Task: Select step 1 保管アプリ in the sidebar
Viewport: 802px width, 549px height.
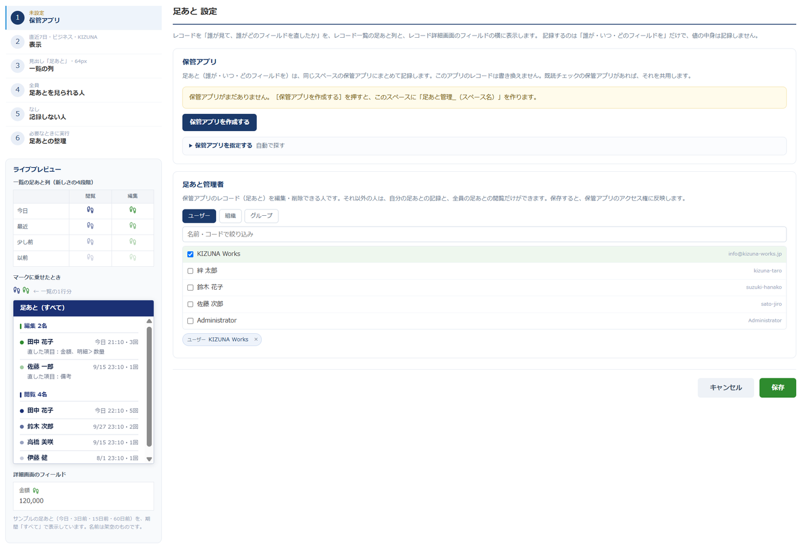Action: pos(84,17)
